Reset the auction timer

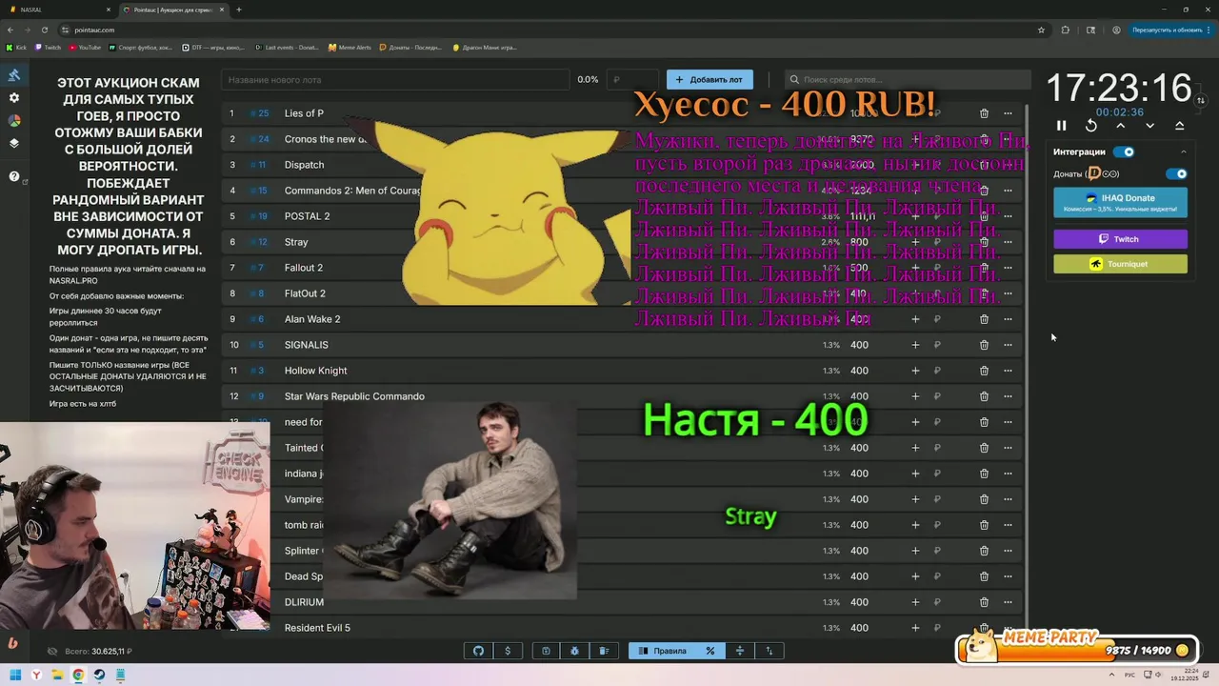tap(1091, 126)
